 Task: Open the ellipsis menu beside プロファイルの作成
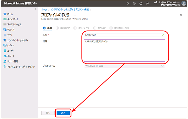(x=75, y=15)
